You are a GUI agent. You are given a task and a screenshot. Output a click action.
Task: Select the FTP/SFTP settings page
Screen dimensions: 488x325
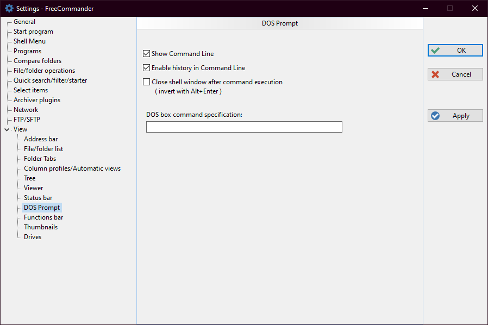[27, 120]
